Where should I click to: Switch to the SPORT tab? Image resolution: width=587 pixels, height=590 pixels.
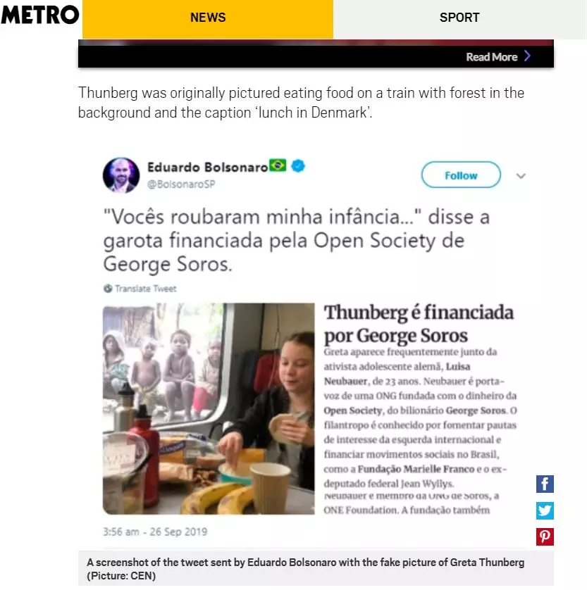coord(459,19)
